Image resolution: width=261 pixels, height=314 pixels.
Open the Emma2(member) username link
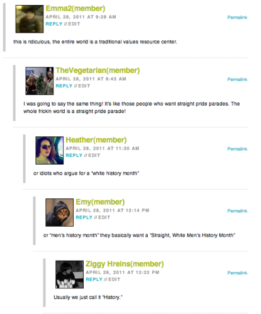click(75, 9)
